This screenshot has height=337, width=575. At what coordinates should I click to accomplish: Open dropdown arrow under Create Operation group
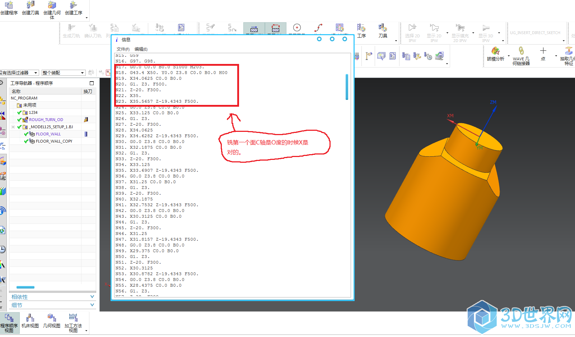87,18
